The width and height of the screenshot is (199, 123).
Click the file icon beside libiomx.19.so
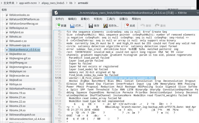click(7, 93)
